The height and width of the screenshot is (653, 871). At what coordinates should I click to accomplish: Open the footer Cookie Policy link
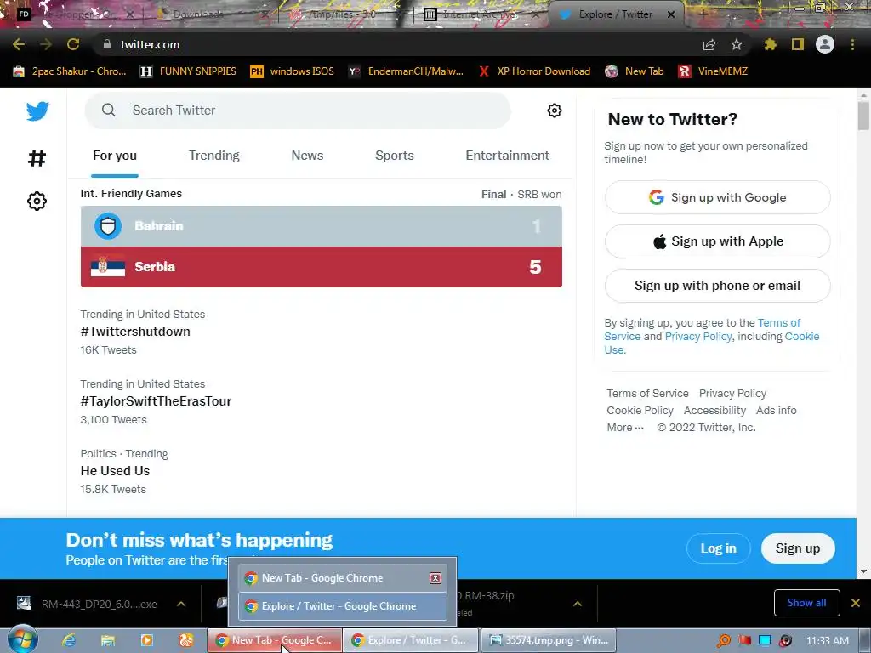pyautogui.click(x=640, y=411)
